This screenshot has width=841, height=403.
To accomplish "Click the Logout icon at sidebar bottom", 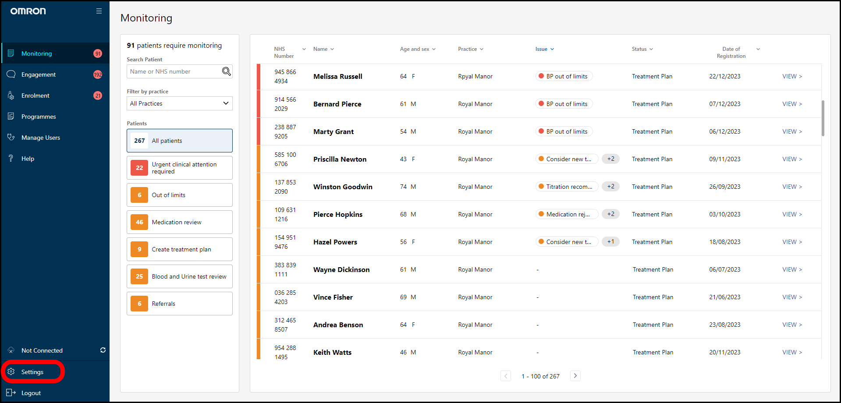I will coord(11,393).
